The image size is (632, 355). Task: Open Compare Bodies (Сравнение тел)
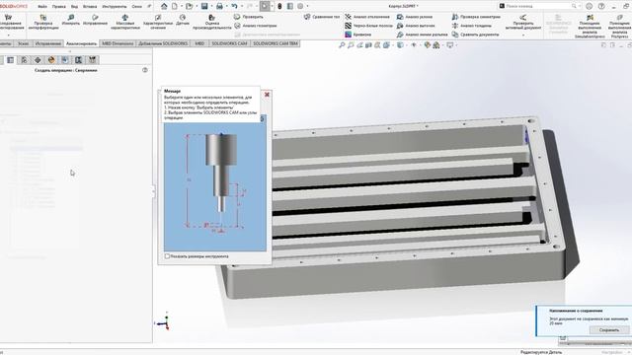(x=322, y=17)
